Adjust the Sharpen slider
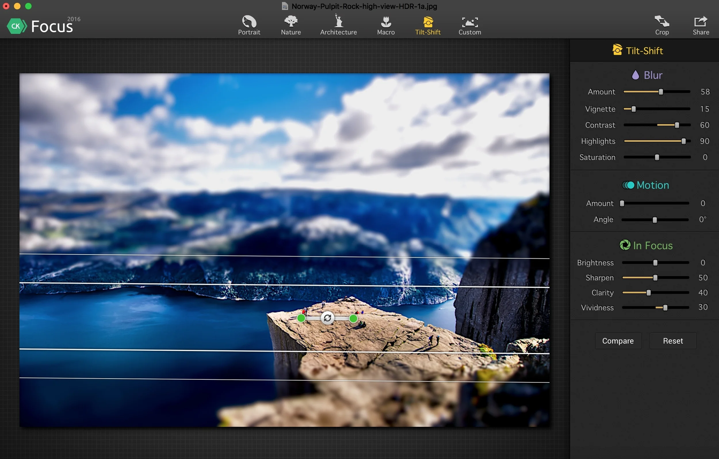 click(655, 278)
